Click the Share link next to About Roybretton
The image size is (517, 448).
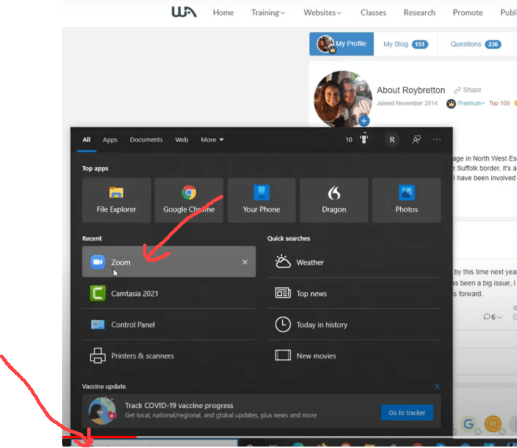[x=471, y=90]
